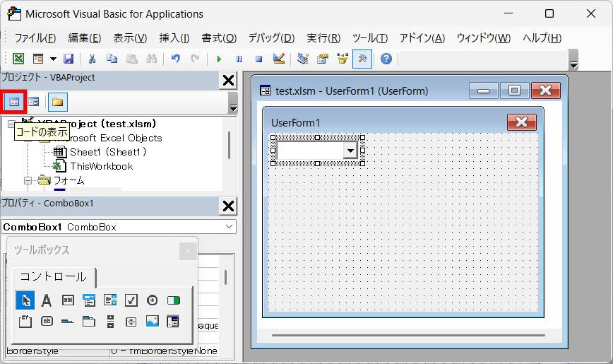Choose the OptionButton control in toolbox
Screen dimensions: 613x364
click(152, 300)
